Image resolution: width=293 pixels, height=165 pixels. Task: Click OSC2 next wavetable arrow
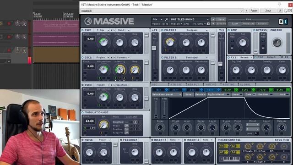click(114, 58)
